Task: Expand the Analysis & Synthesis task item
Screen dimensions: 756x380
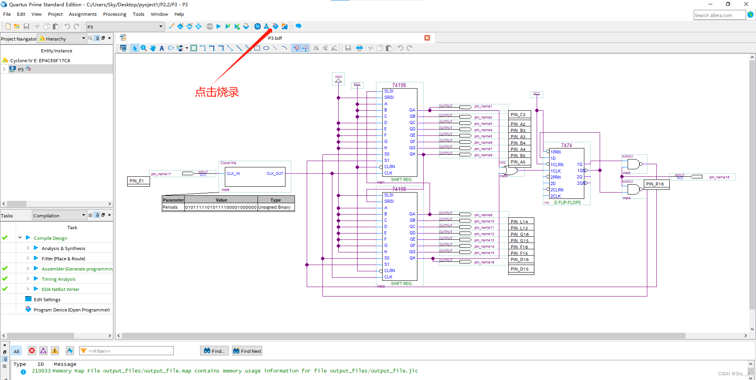Action: point(28,248)
